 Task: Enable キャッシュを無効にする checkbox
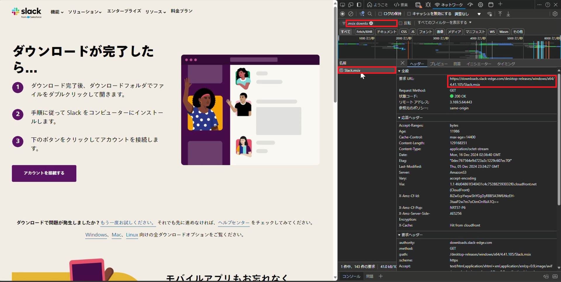click(x=409, y=14)
